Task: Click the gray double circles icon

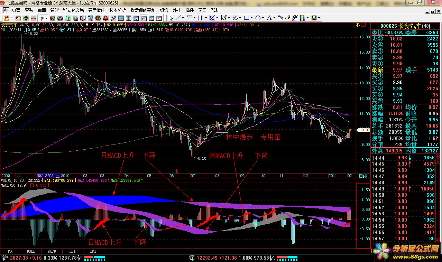Action: click(x=60, y=18)
